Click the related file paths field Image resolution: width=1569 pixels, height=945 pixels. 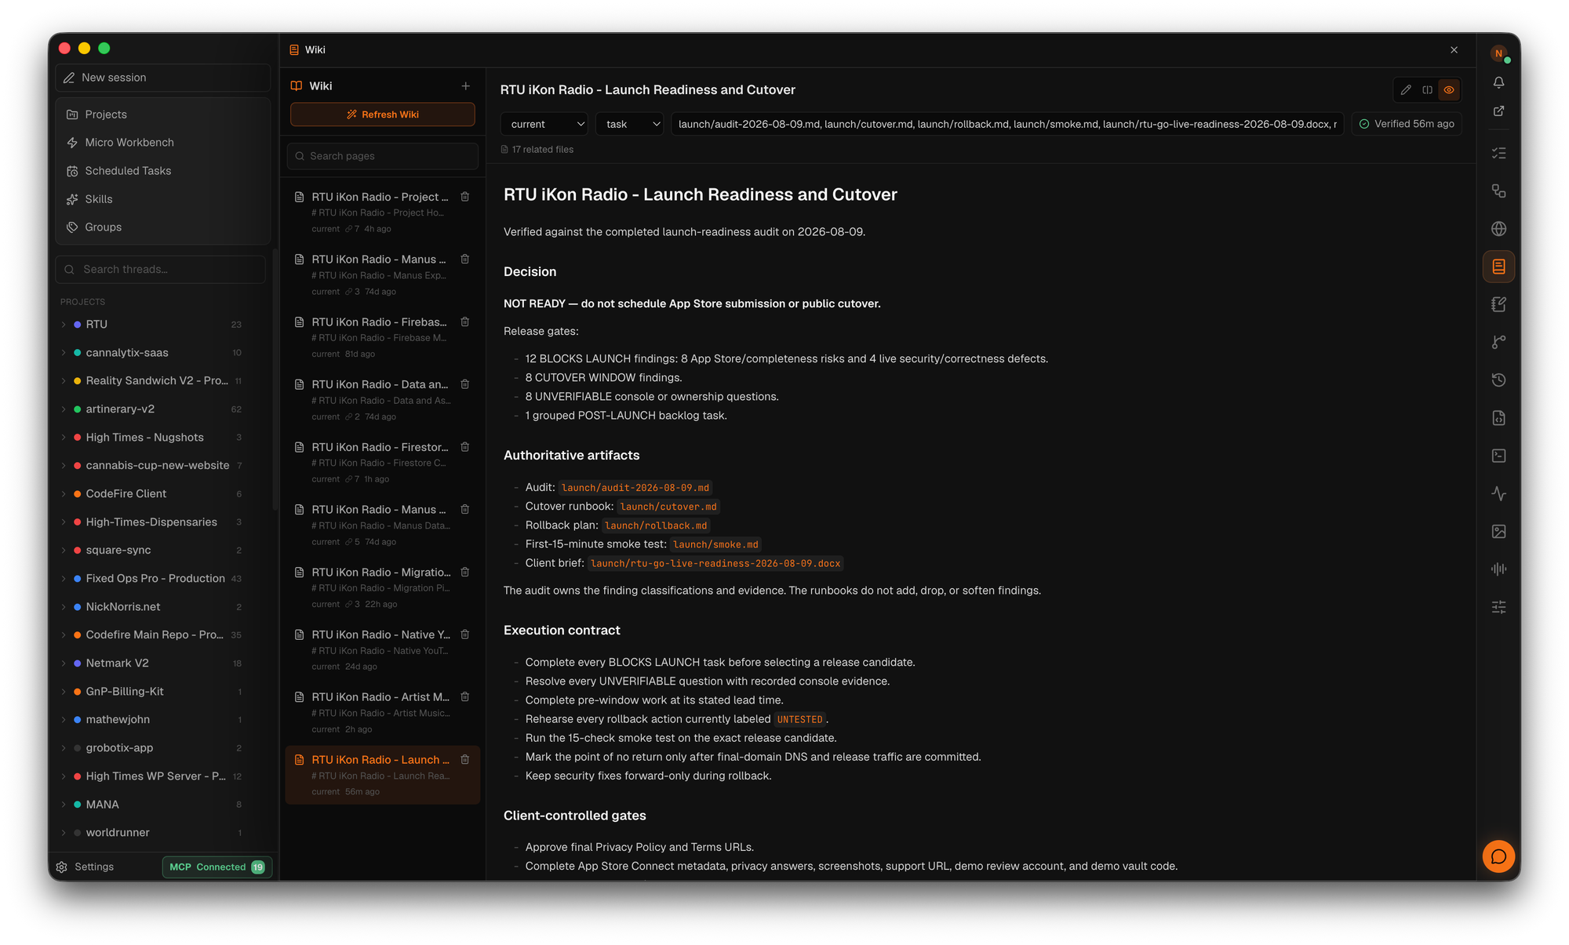click(x=1007, y=124)
